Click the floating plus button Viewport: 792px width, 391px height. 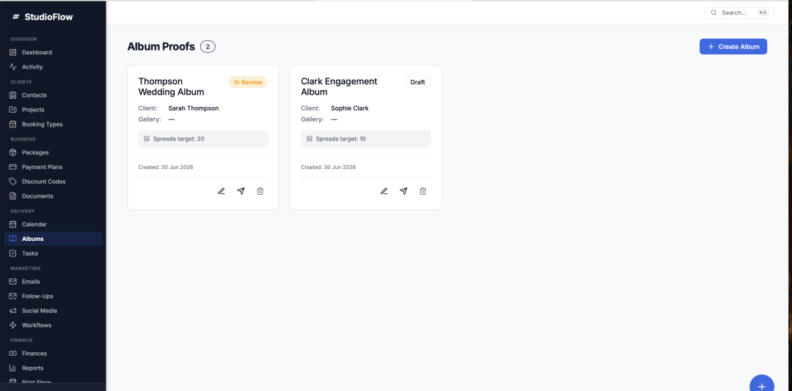click(x=762, y=387)
